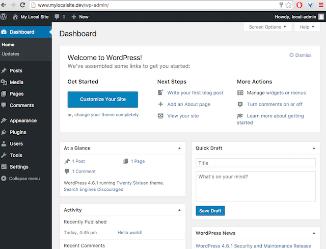Open the comments bubble icon in admin bar
326x249 pixels.
(57, 17)
